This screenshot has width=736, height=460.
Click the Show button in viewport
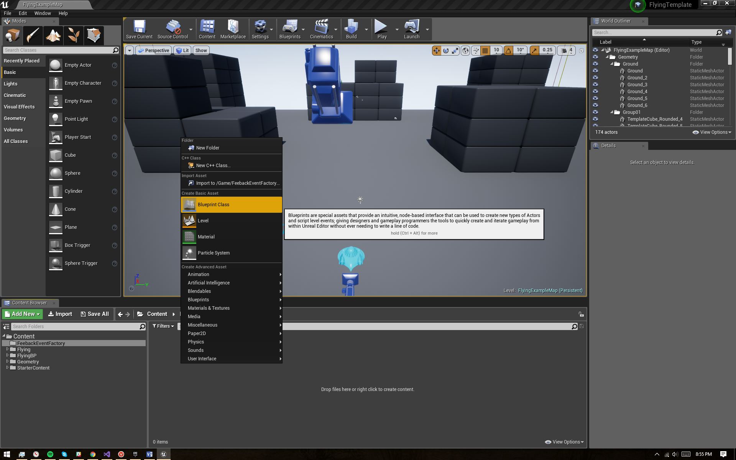(x=201, y=51)
